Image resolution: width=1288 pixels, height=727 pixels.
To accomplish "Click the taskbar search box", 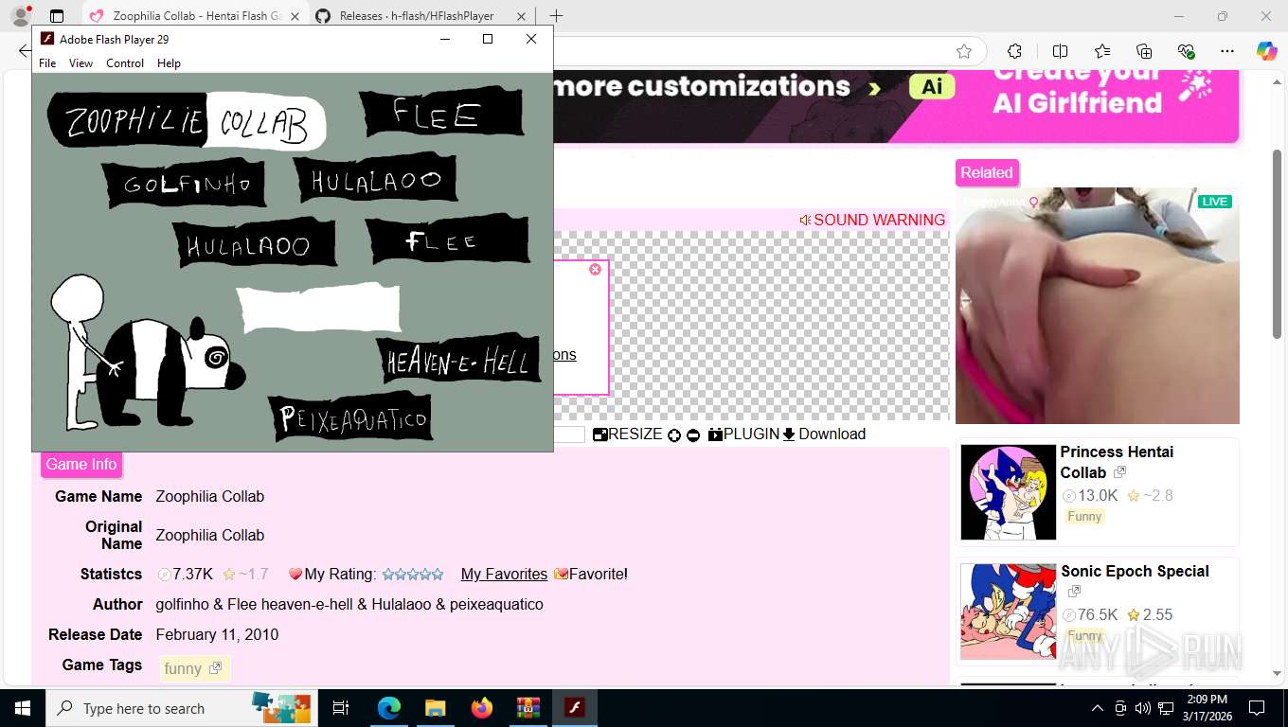I will [180, 708].
